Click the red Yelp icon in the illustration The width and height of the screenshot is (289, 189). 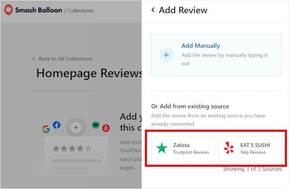pyautogui.click(x=106, y=128)
